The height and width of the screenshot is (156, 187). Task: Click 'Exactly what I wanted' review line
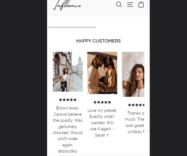pyautogui.click(x=102, y=119)
